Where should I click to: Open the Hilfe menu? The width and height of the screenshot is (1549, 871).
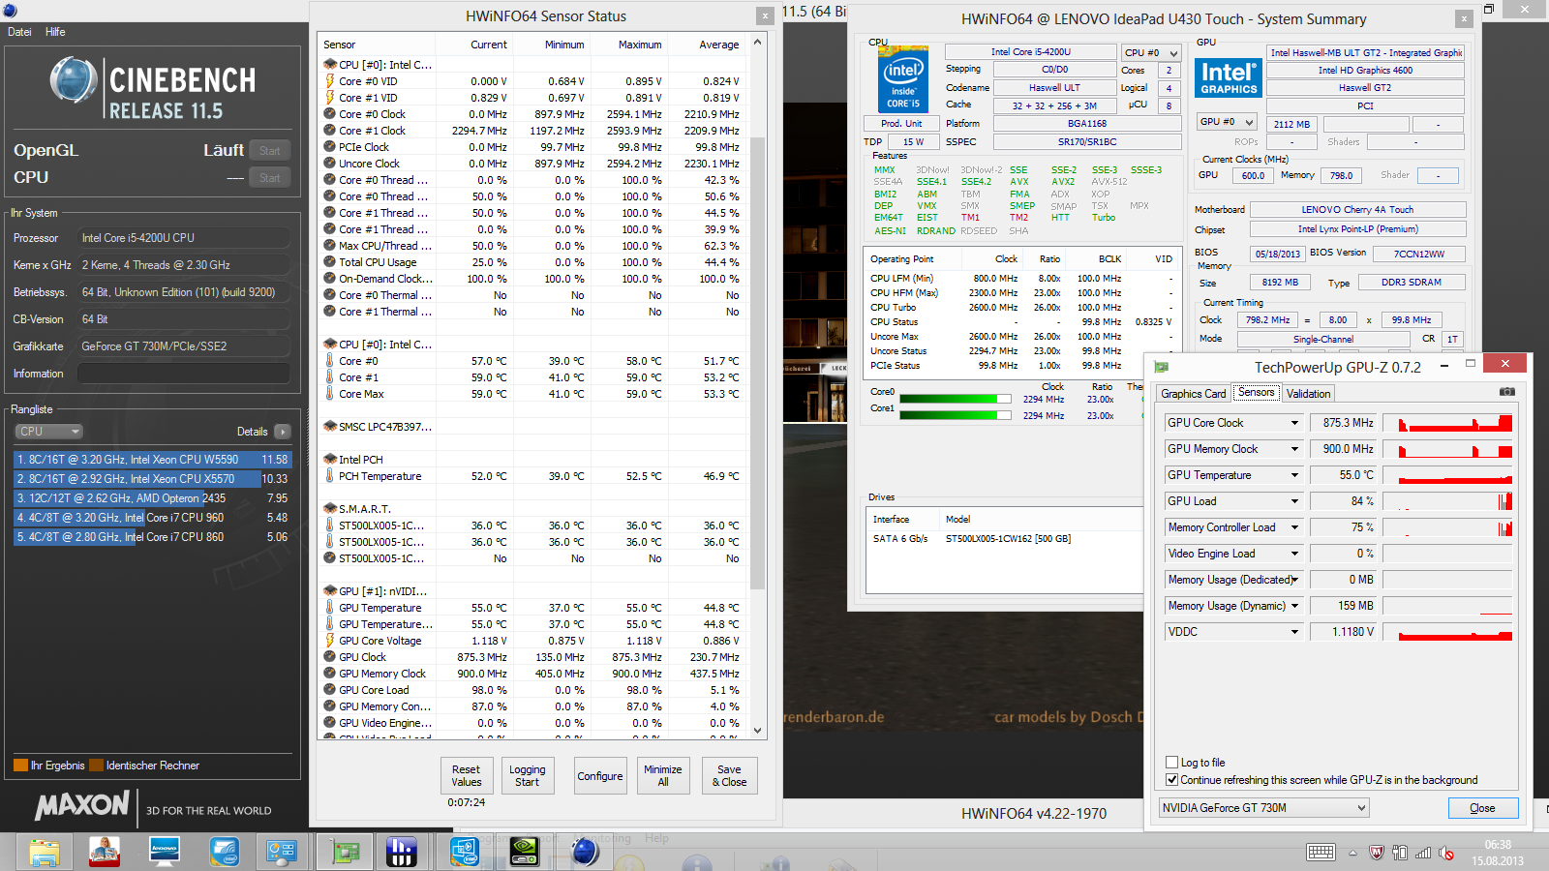pyautogui.click(x=55, y=32)
